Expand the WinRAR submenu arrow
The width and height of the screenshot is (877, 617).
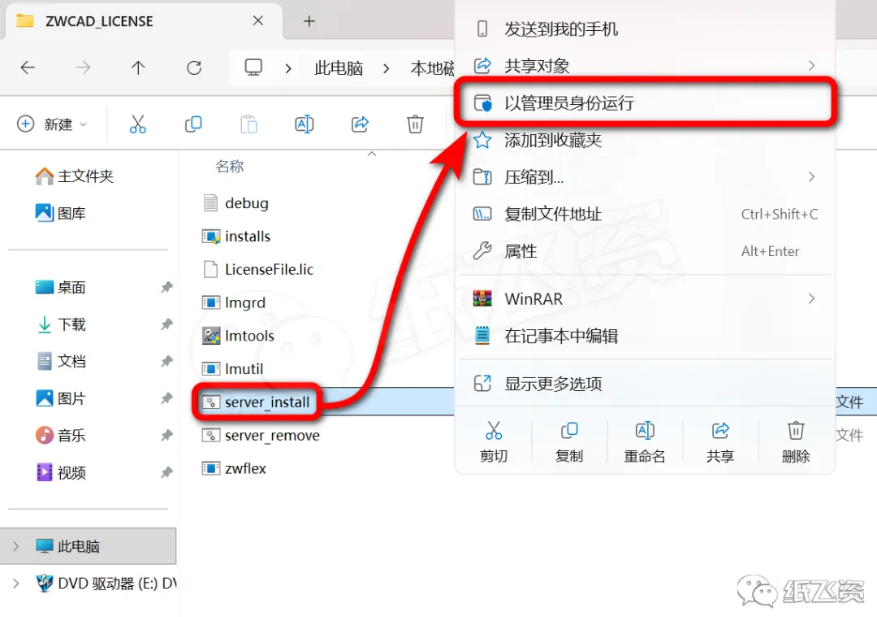(x=811, y=298)
